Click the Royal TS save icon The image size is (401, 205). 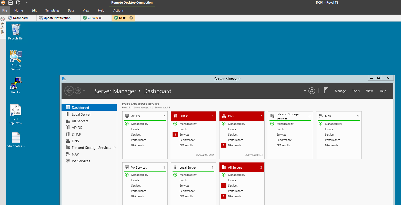(x=11, y=3)
